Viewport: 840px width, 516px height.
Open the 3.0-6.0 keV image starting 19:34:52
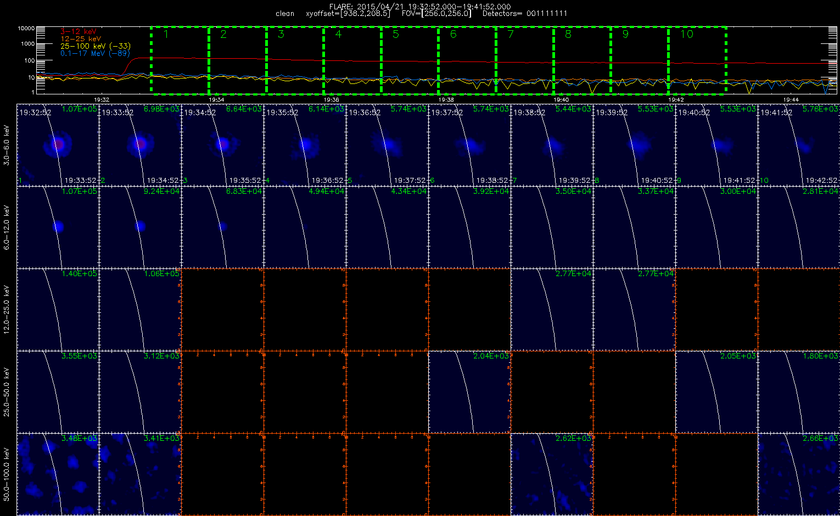[x=222, y=144]
